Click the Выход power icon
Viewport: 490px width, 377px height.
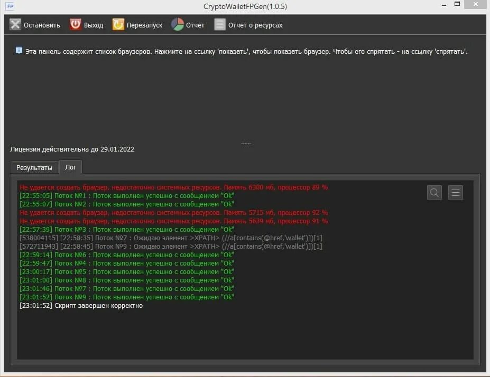[75, 25]
